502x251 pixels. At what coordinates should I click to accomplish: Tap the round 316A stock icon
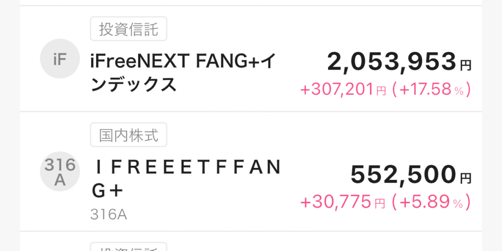59,172
